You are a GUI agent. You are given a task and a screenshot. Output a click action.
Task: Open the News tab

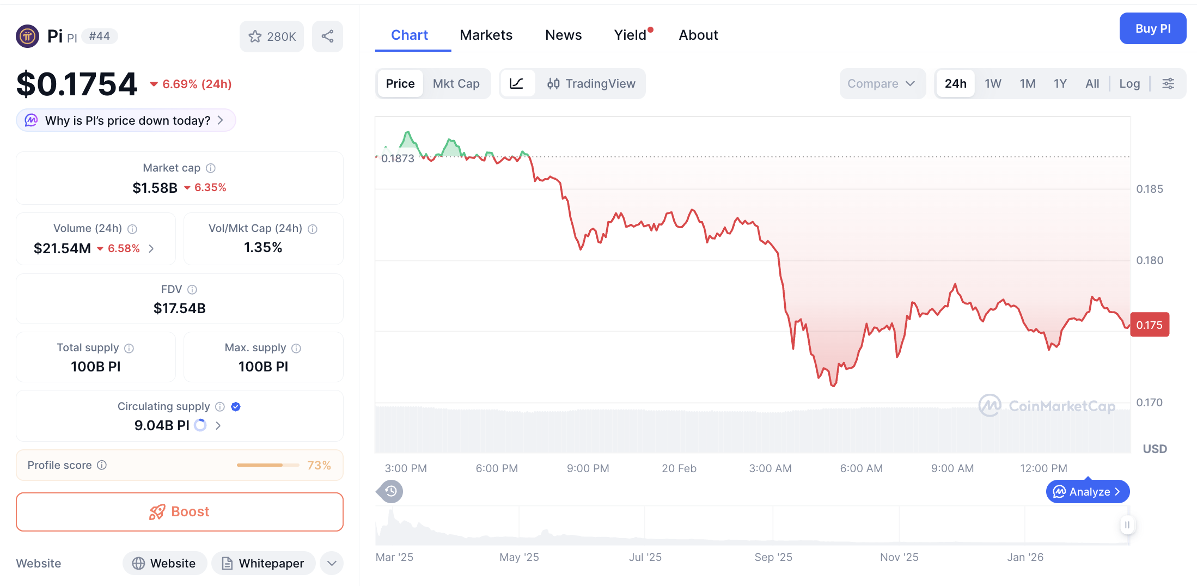(x=563, y=34)
